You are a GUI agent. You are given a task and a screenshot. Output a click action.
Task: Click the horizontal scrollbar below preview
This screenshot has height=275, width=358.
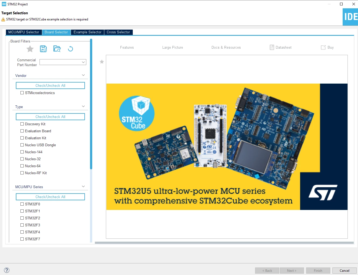point(224,243)
